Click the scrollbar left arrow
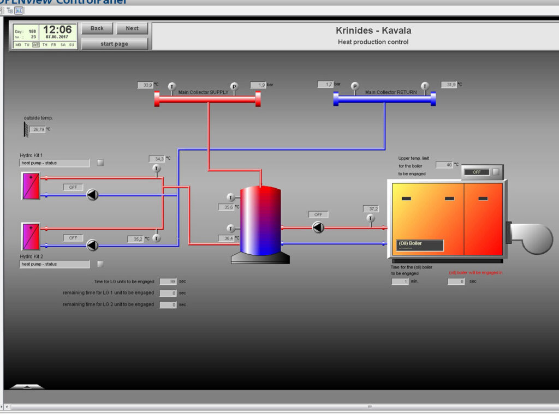The image size is (559, 419). [x=7, y=406]
